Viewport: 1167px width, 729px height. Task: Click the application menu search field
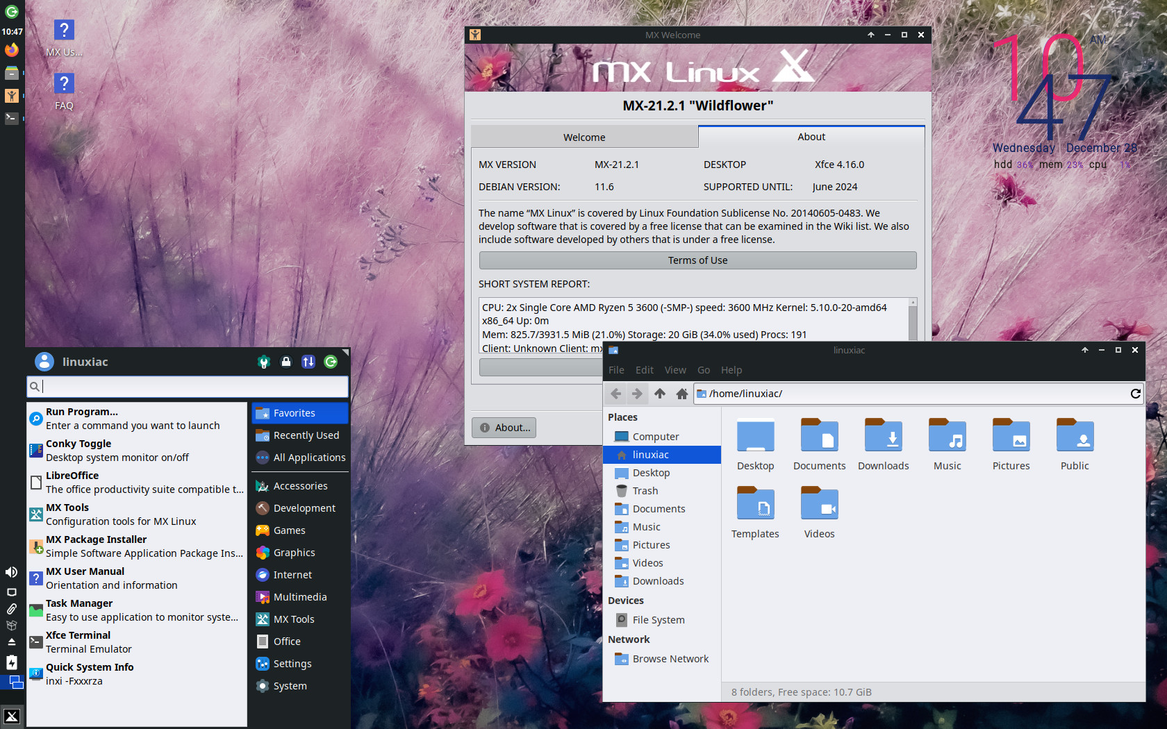pyautogui.click(x=188, y=386)
